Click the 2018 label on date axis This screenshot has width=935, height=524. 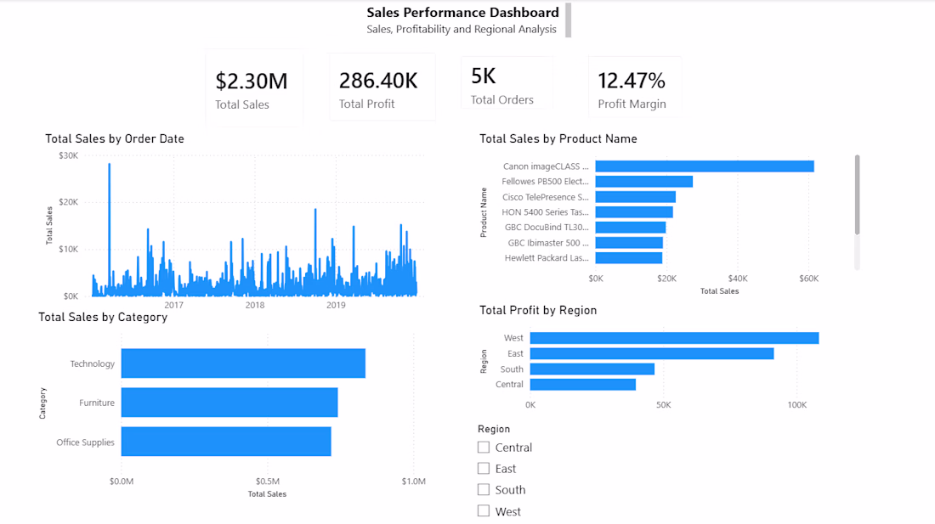pyautogui.click(x=255, y=305)
